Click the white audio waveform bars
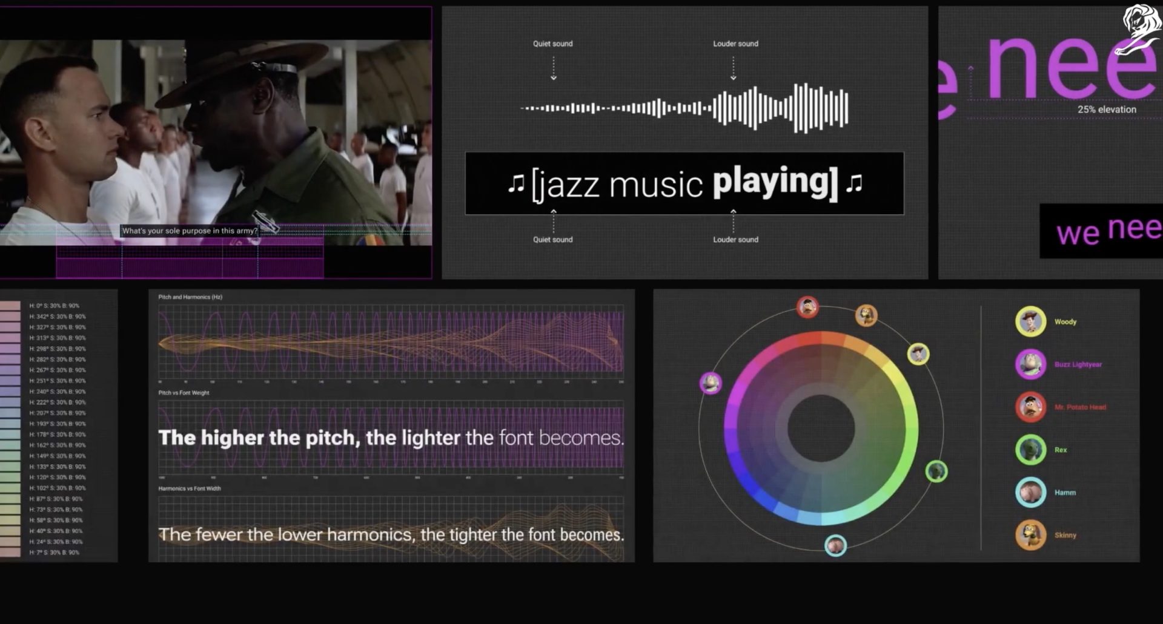Image resolution: width=1163 pixels, height=624 pixels. [684, 108]
